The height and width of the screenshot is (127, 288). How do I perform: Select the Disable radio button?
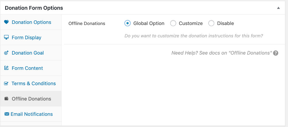(211, 23)
